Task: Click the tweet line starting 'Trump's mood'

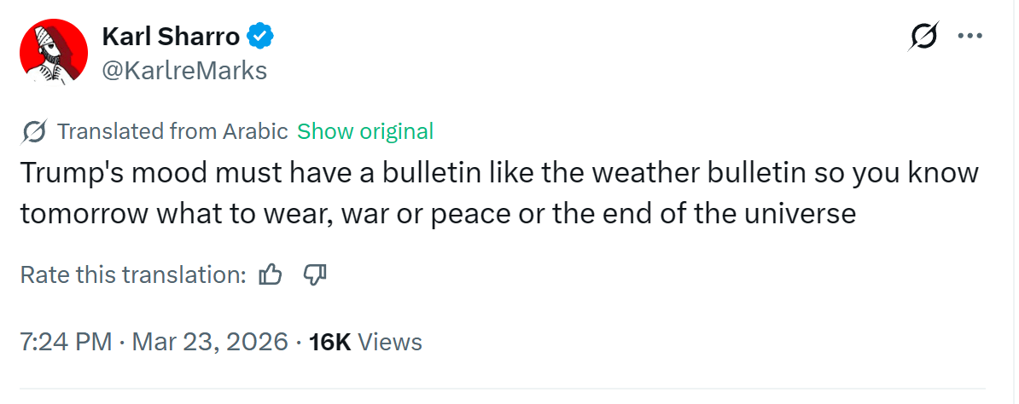Action: [x=498, y=173]
